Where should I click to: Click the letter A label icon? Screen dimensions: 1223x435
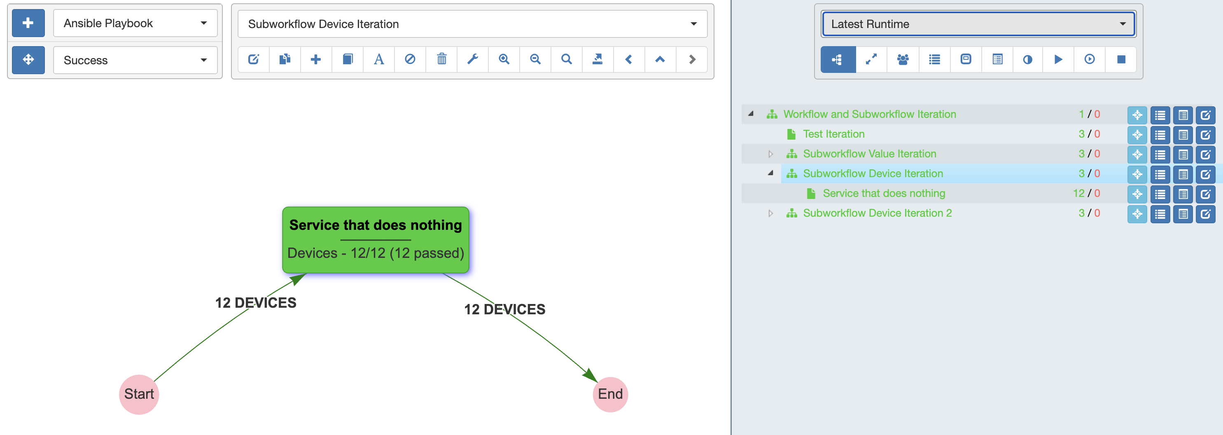pyautogui.click(x=379, y=59)
